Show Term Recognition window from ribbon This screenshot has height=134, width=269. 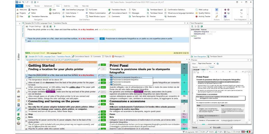click(137, 16)
